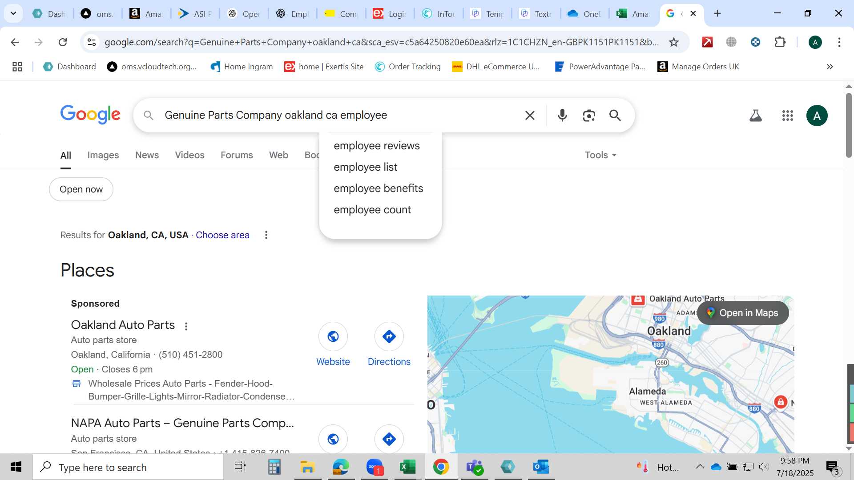854x480 pixels.
Task: Open File Explorer from the taskbar
Action: click(307, 467)
